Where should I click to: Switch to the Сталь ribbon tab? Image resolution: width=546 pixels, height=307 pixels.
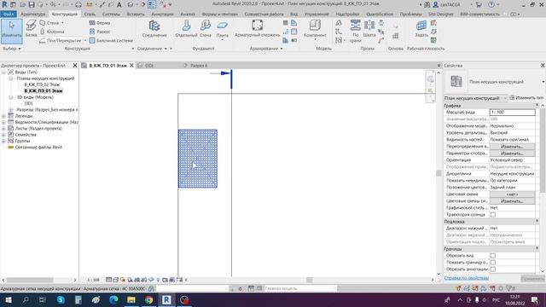pos(90,14)
